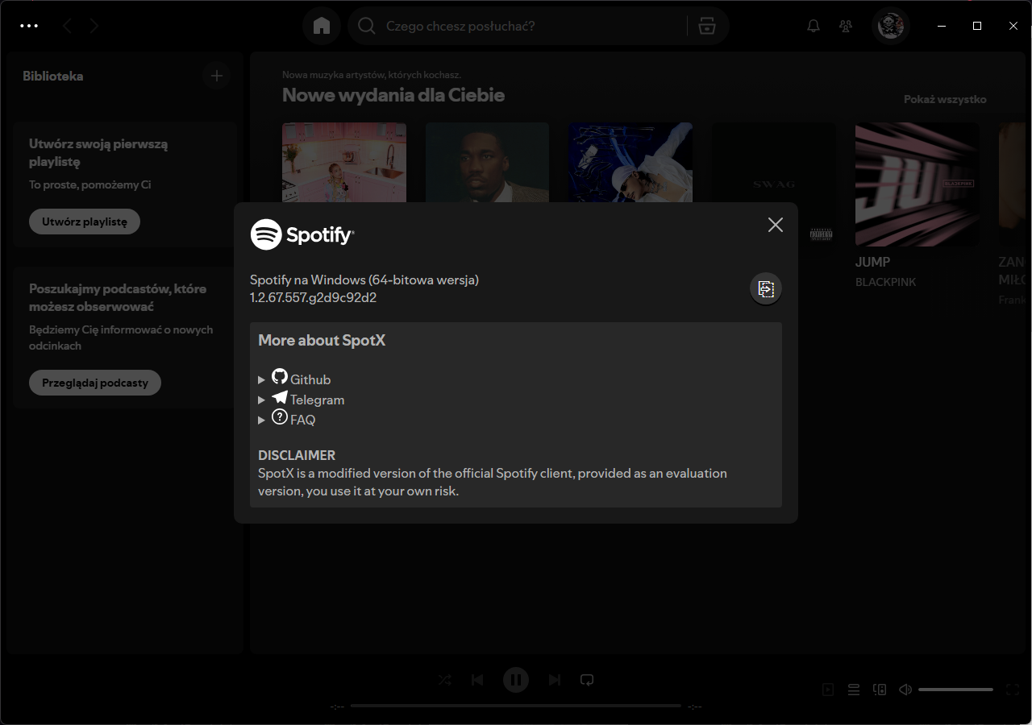Click the playback progress bar
This screenshot has height=725, width=1032.
[x=516, y=706]
